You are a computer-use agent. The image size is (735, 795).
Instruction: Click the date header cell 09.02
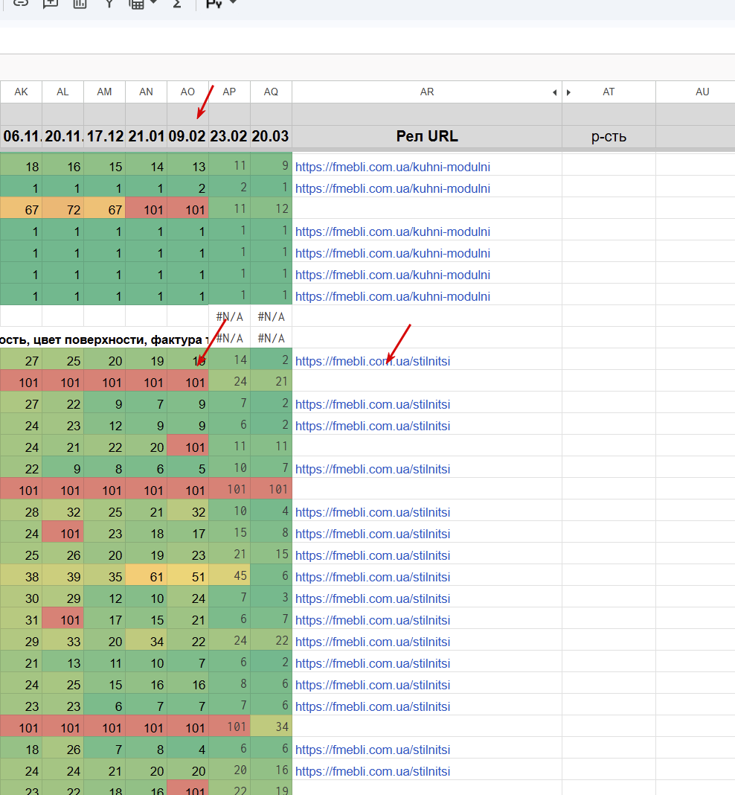[x=187, y=136]
